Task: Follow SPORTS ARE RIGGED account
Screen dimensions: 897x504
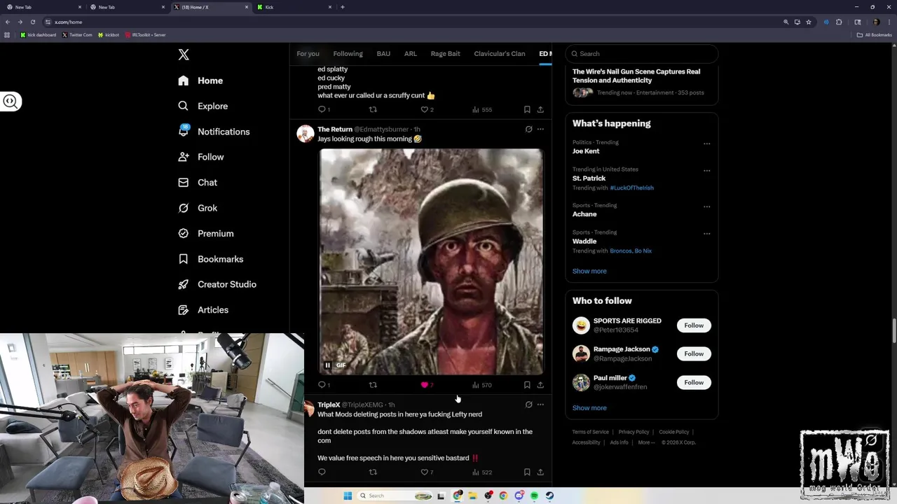Action: coord(694,325)
